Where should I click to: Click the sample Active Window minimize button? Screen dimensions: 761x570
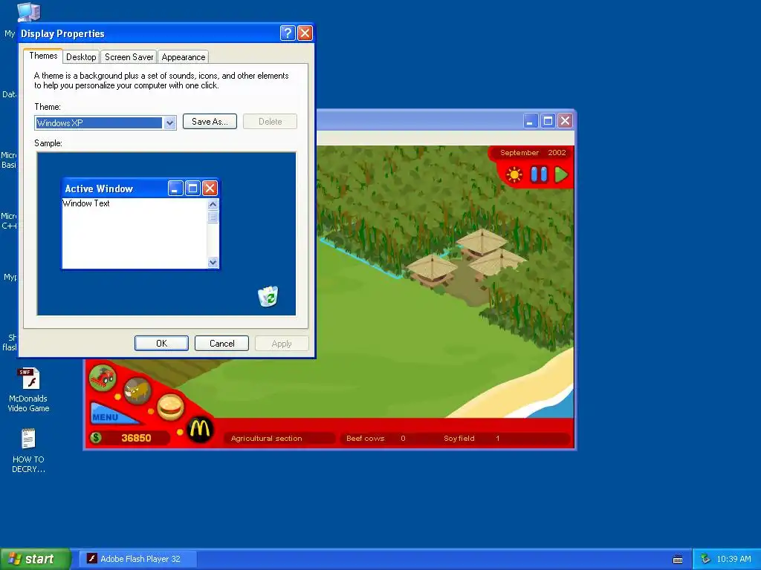coord(175,188)
